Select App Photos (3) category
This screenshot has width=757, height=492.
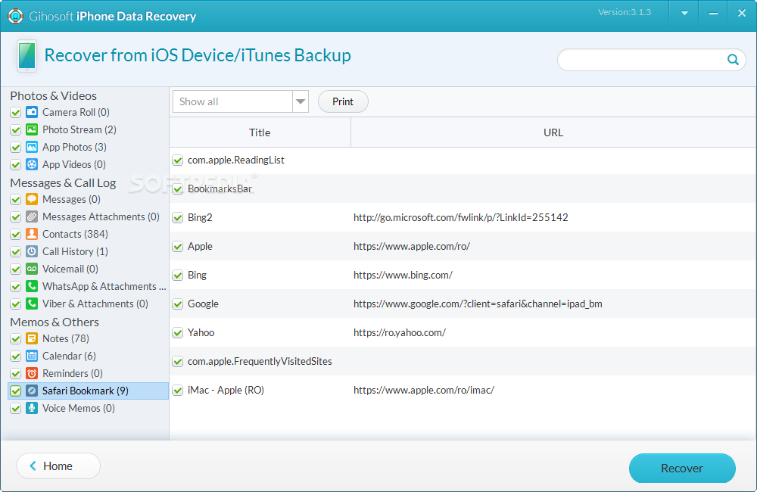(74, 147)
